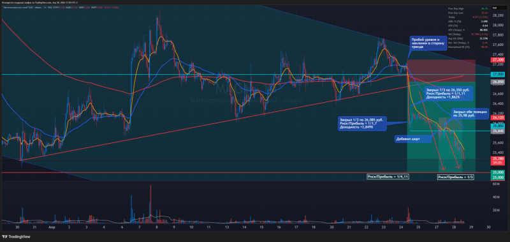Click the 27,600 price scale value
Screen dimensions: 510x242
(x=499, y=45)
